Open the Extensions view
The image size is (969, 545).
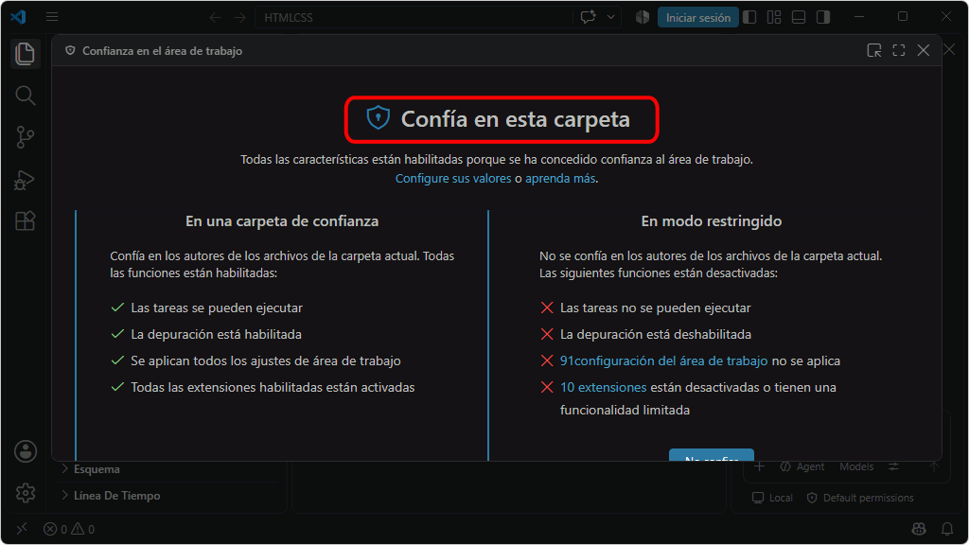click(x=25, y=220)
